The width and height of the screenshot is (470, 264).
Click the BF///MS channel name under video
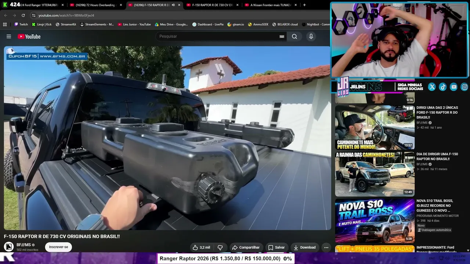pyautogui.click(x=23, y=245)
